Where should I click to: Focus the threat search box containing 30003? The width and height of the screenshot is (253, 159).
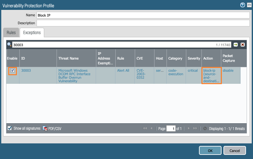(x=122, y=45)
